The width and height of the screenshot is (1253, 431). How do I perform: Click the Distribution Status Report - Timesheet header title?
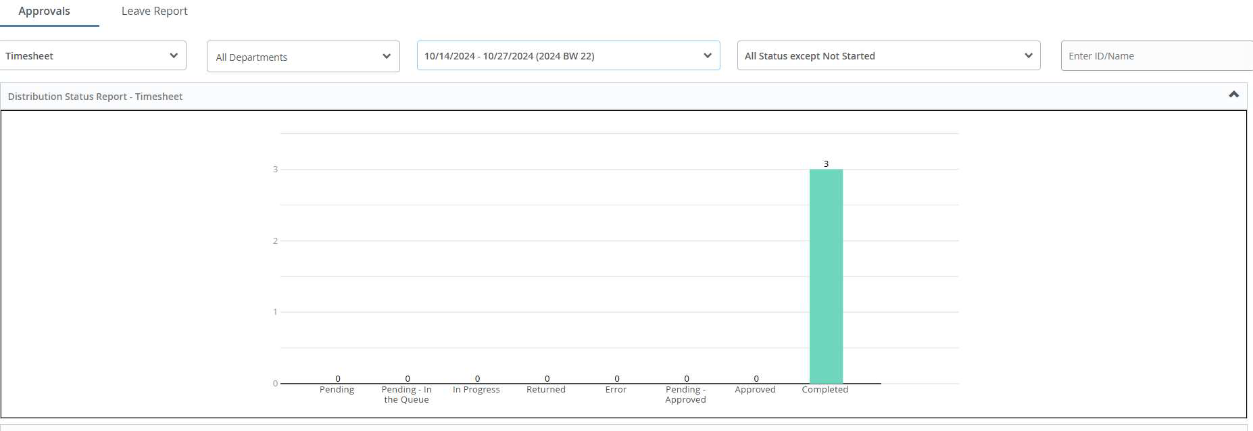point(95,97)
